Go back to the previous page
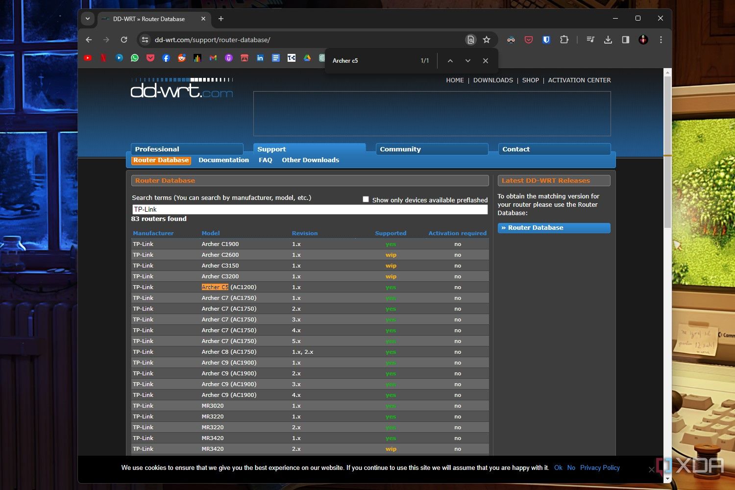 pyautogui.click(x=89, y=40)
